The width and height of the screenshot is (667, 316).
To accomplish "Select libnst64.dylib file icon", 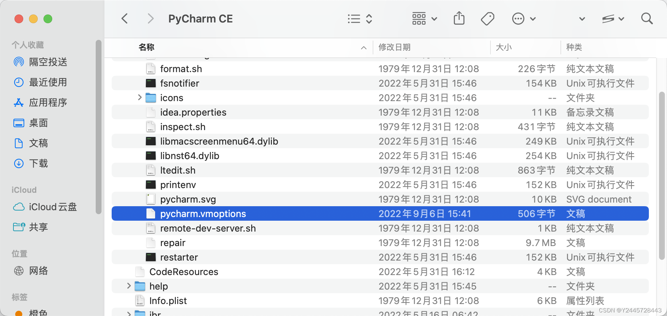I will click(151, 155).
